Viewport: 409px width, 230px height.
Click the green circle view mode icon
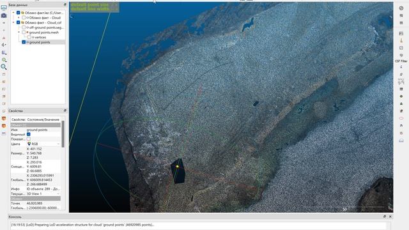point(4,59)
